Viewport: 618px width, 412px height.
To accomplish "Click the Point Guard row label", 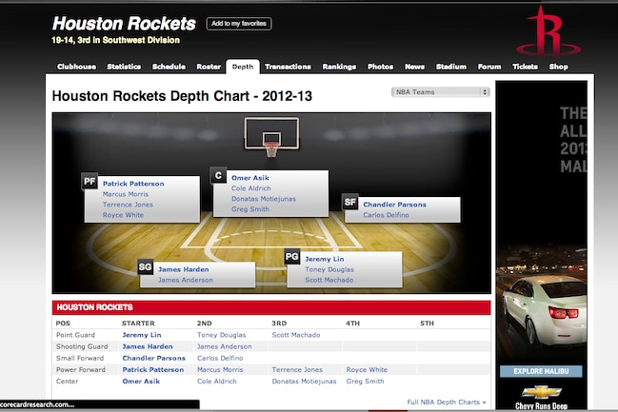I will [75, 335].
